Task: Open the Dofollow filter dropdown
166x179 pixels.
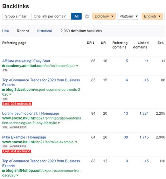Action: point(104,16)
